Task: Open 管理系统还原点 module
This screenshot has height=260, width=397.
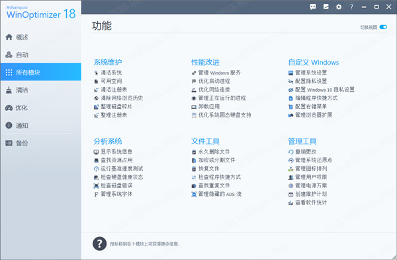Action: 310,160
